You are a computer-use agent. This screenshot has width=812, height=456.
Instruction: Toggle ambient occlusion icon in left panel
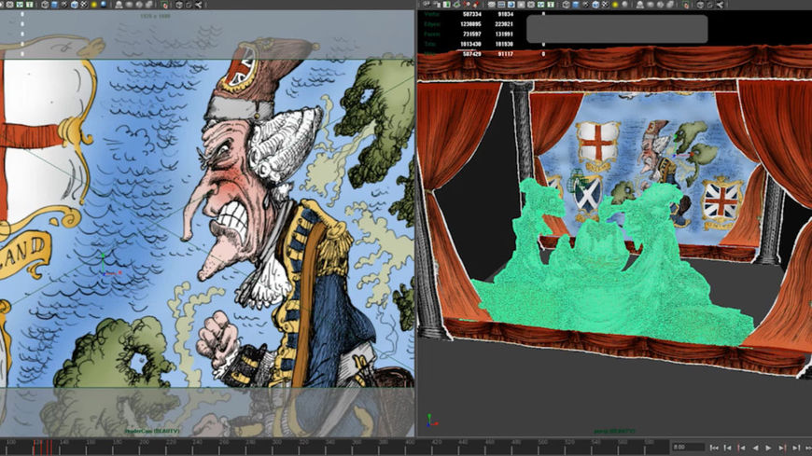(119, 5)
